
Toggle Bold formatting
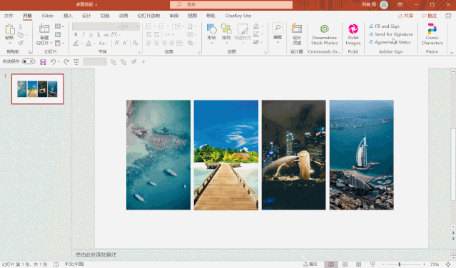tap(76, 34)
